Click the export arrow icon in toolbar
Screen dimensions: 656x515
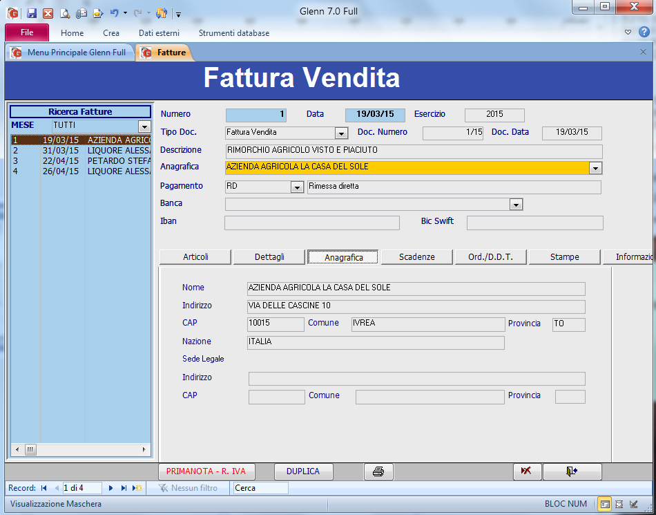[98, 13]
